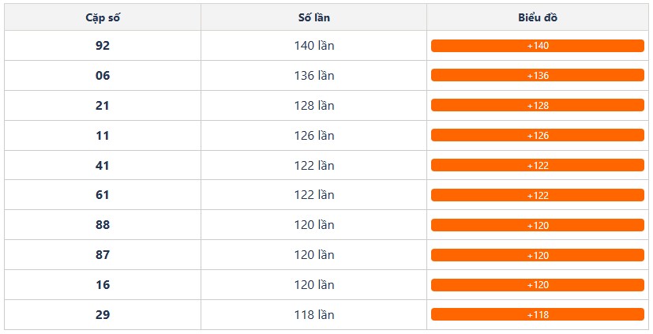Screen dimensions: 653x334
Task: Click the orange +136 chart bar
Action: click(537, 76)
